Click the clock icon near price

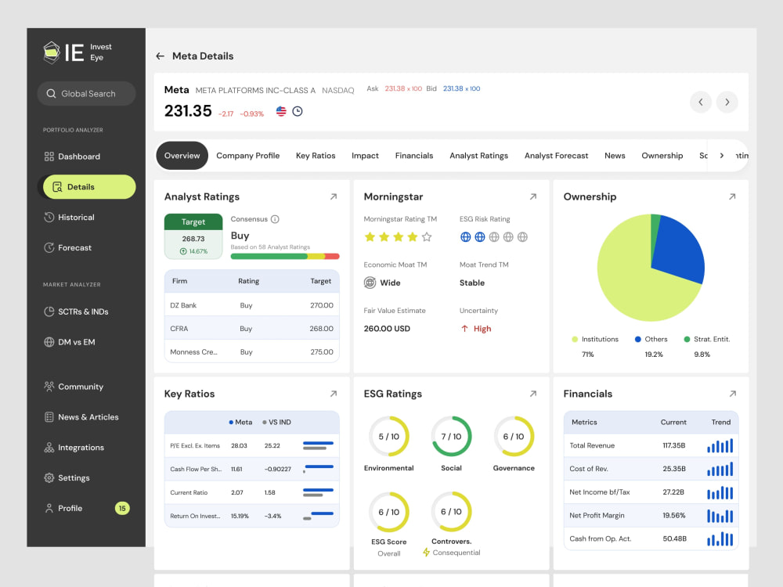point(298,111)
